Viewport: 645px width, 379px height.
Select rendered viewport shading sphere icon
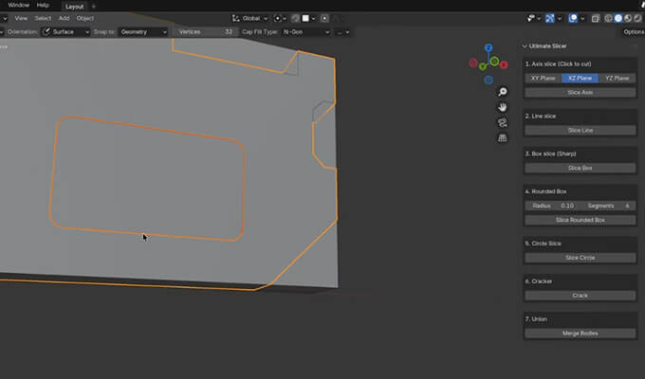pyautogui.click(x=639, y=18)
